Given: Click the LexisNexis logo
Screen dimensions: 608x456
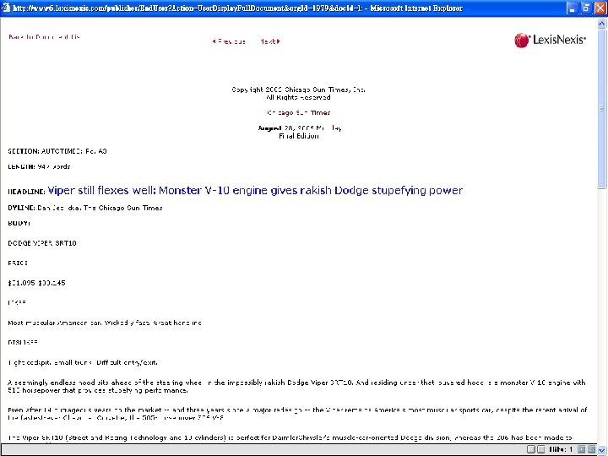Looking at the screenshot, I should 550,40.
